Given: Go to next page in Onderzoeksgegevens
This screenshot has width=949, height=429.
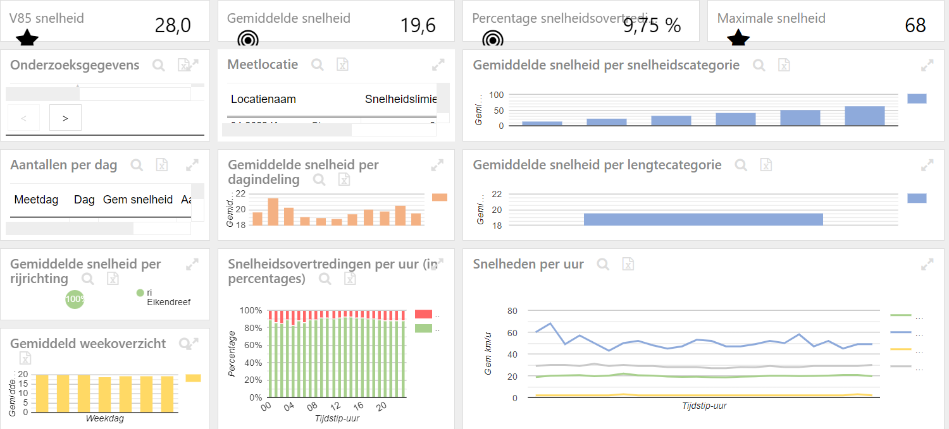Looking at the screenshot, I should click(x=65, y=118).
